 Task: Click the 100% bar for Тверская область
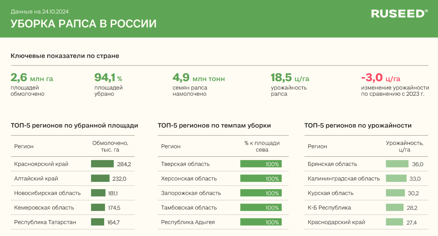click(x=261, y=164)
